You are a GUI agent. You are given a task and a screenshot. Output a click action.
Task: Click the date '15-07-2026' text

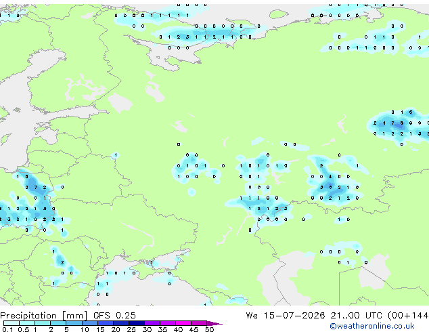point(294,316)
